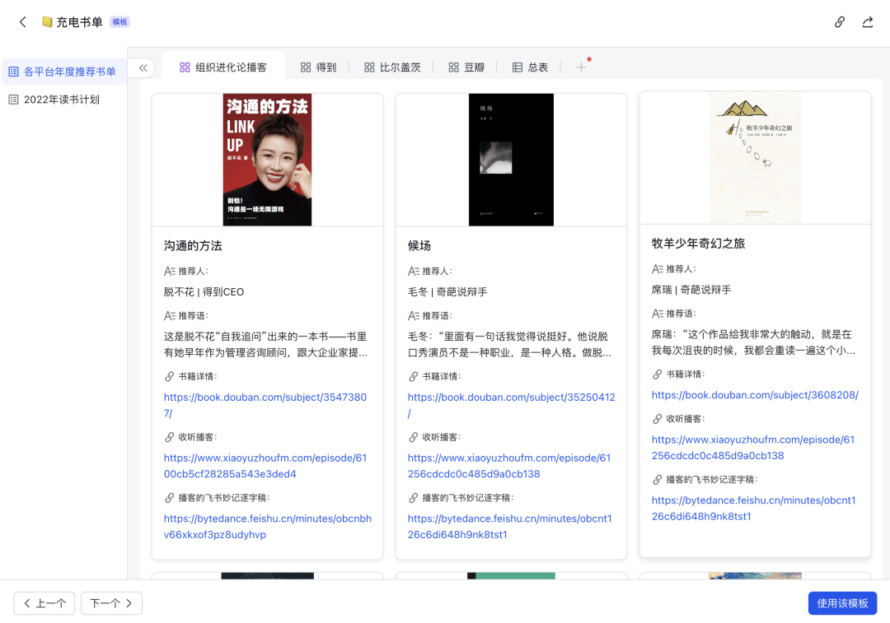Open the 总表 grid view tab
Image resolution: width=890 pixels, height=623 pixels.
(x=530, y=67)
